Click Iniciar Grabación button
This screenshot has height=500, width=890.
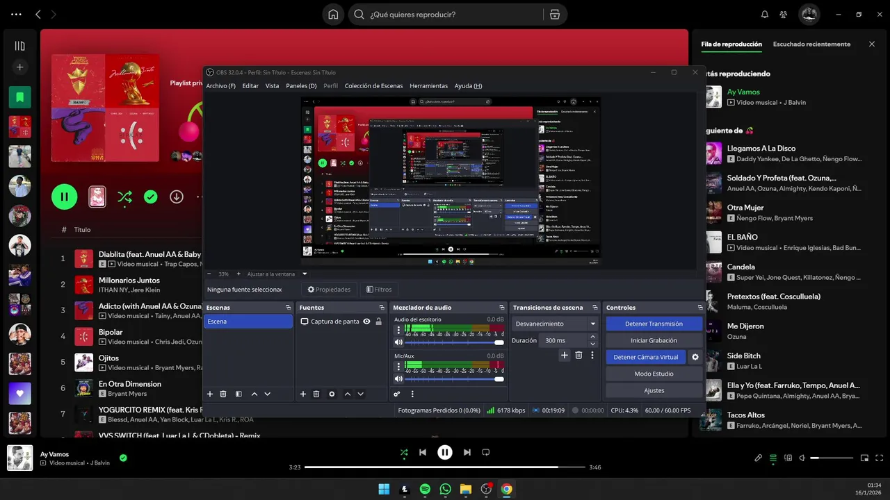pyautogui.click(x=654, y=340)
